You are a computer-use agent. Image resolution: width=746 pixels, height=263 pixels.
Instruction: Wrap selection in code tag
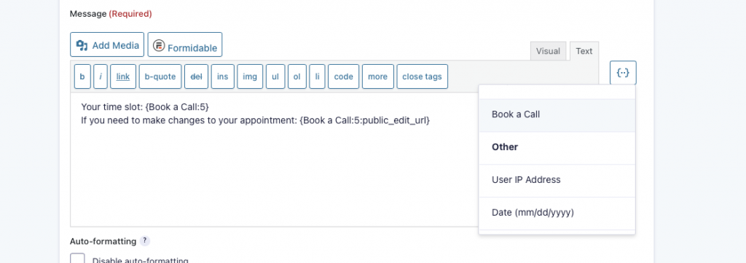(x=344, y=76)
